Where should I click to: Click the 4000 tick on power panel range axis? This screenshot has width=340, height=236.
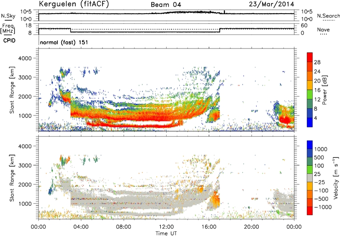point(25,58)
